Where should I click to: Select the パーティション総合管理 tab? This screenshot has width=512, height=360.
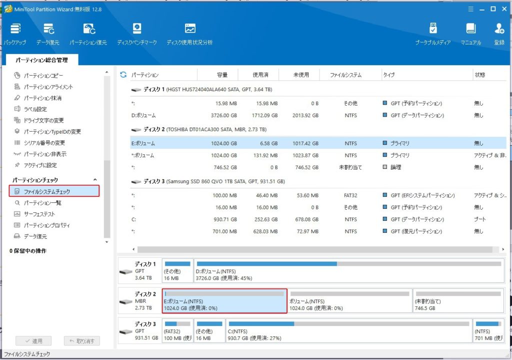(41, 60)
